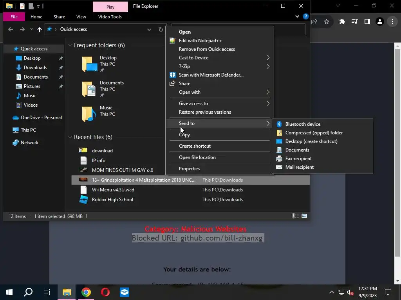This screenshot has width=401, height=300.
Task: Open recent locations dropdown arrow
Action: coord(31,29)
